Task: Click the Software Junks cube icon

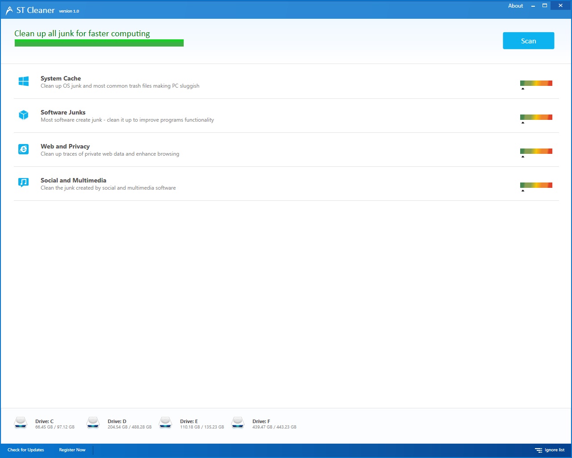Action: click(24, 115)
